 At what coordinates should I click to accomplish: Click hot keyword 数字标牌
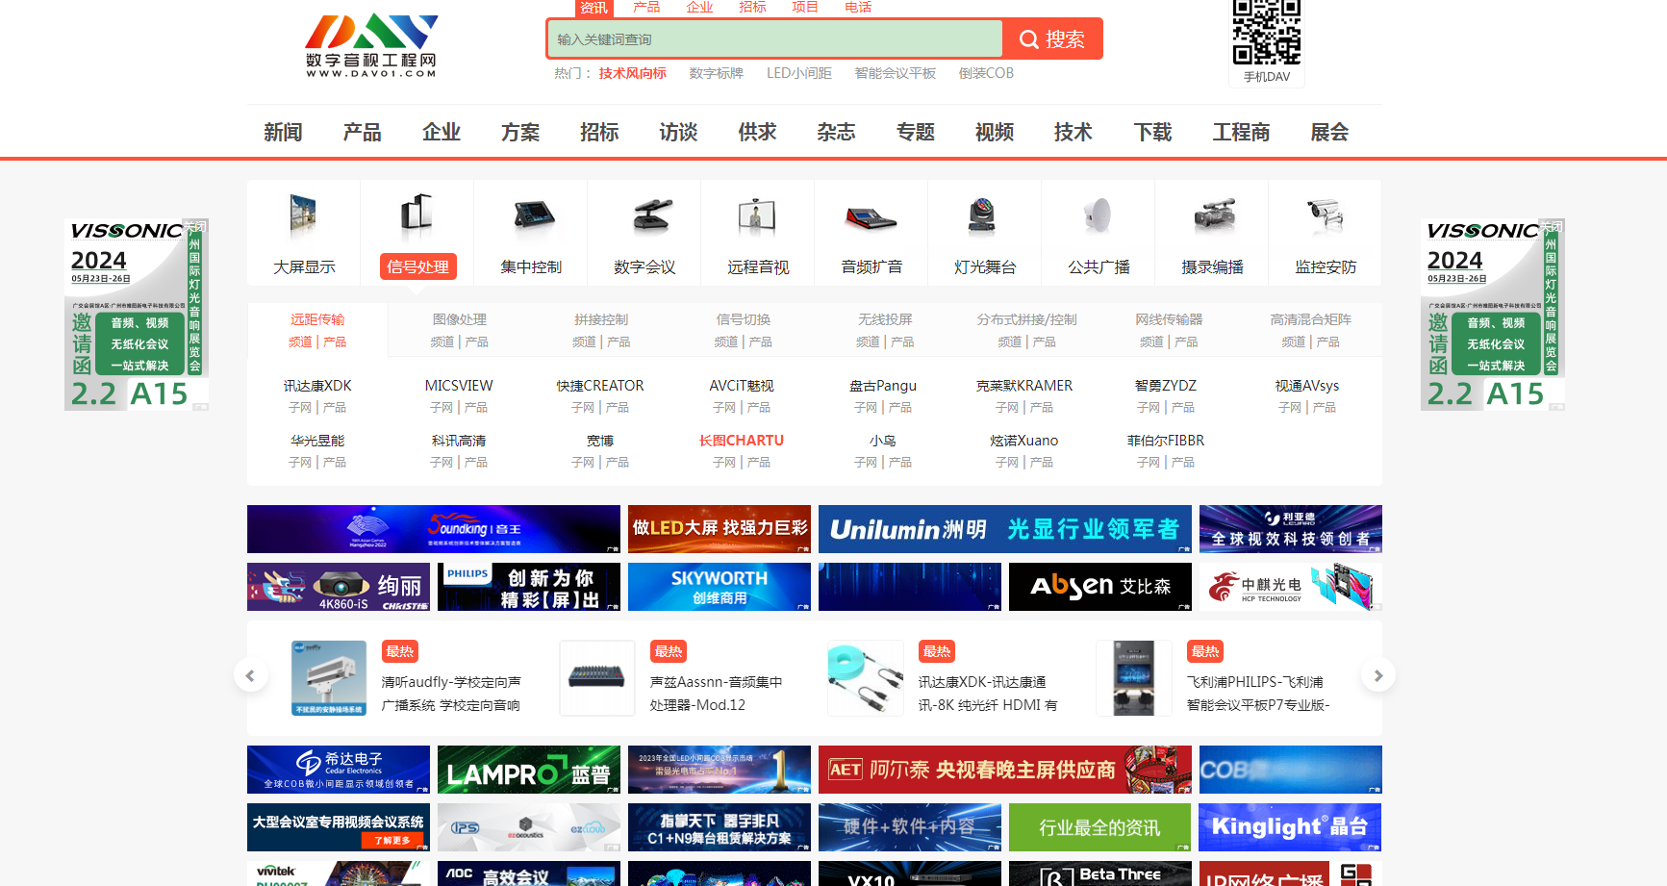[x=717, y=73]
